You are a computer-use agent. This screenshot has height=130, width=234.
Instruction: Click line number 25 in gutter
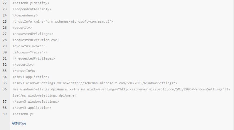(5, 21)
